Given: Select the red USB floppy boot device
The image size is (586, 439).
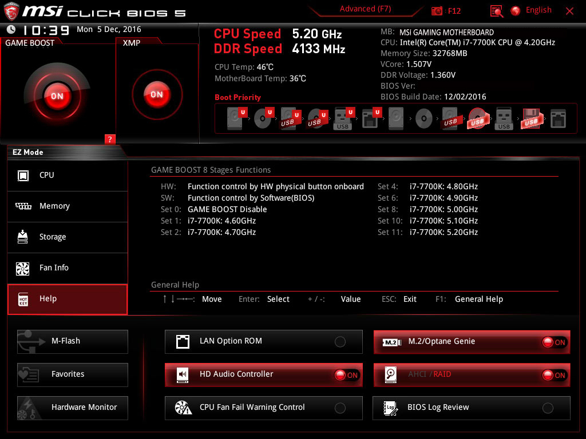Looking at the screenshot, I should click(x=531, y=119).
